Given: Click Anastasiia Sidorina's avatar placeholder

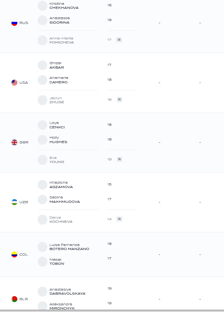Looking at the screenshot, I should (x=43, y=20).
